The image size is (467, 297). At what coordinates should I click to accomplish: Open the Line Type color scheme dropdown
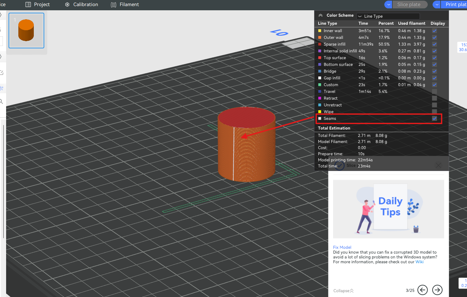[388, 16]
